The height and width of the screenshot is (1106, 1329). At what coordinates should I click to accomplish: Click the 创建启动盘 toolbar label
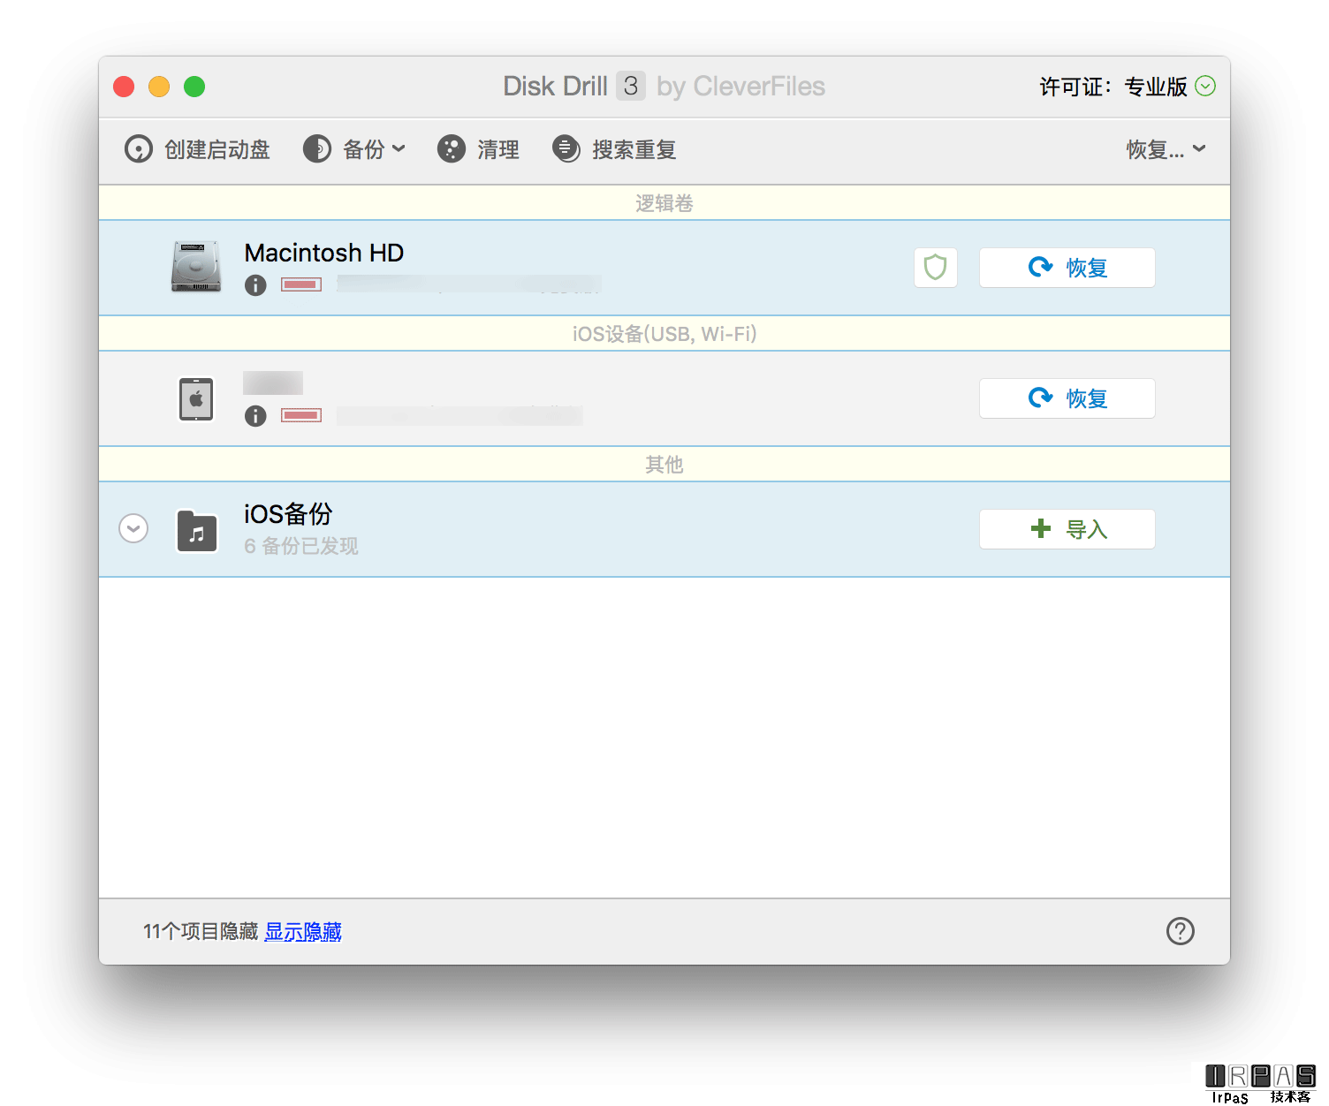(x=217, y=149)
